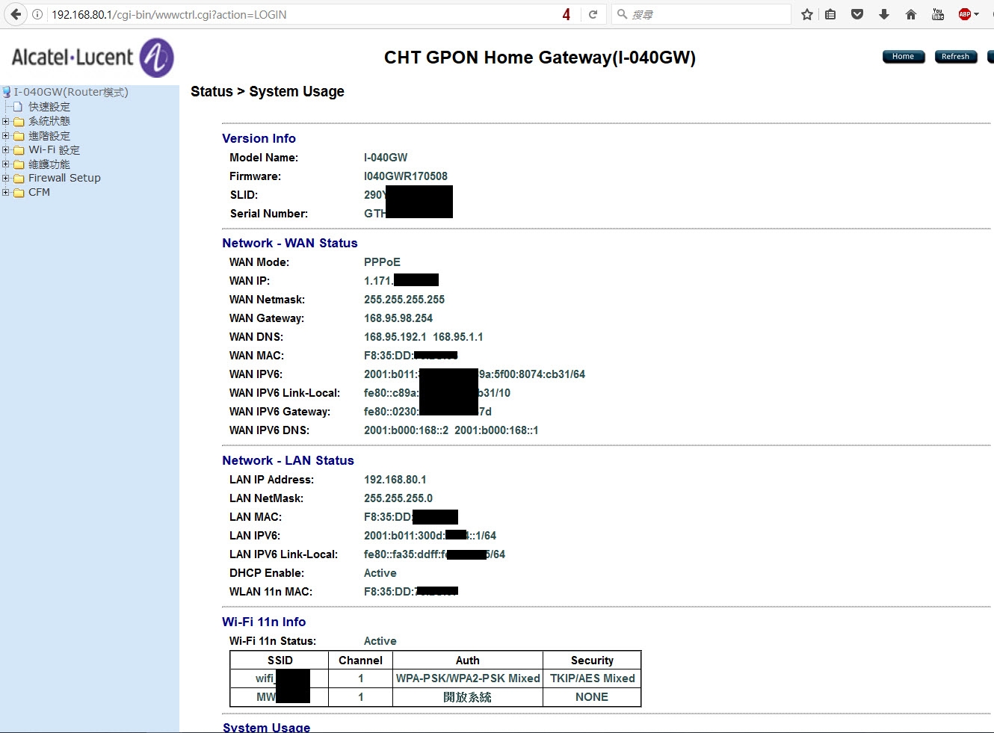Click the 開放系統 auth cell
994x733 pixels.
(x=468, y=697)
